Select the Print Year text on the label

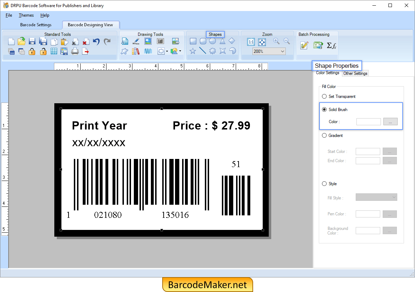[99, 126]
